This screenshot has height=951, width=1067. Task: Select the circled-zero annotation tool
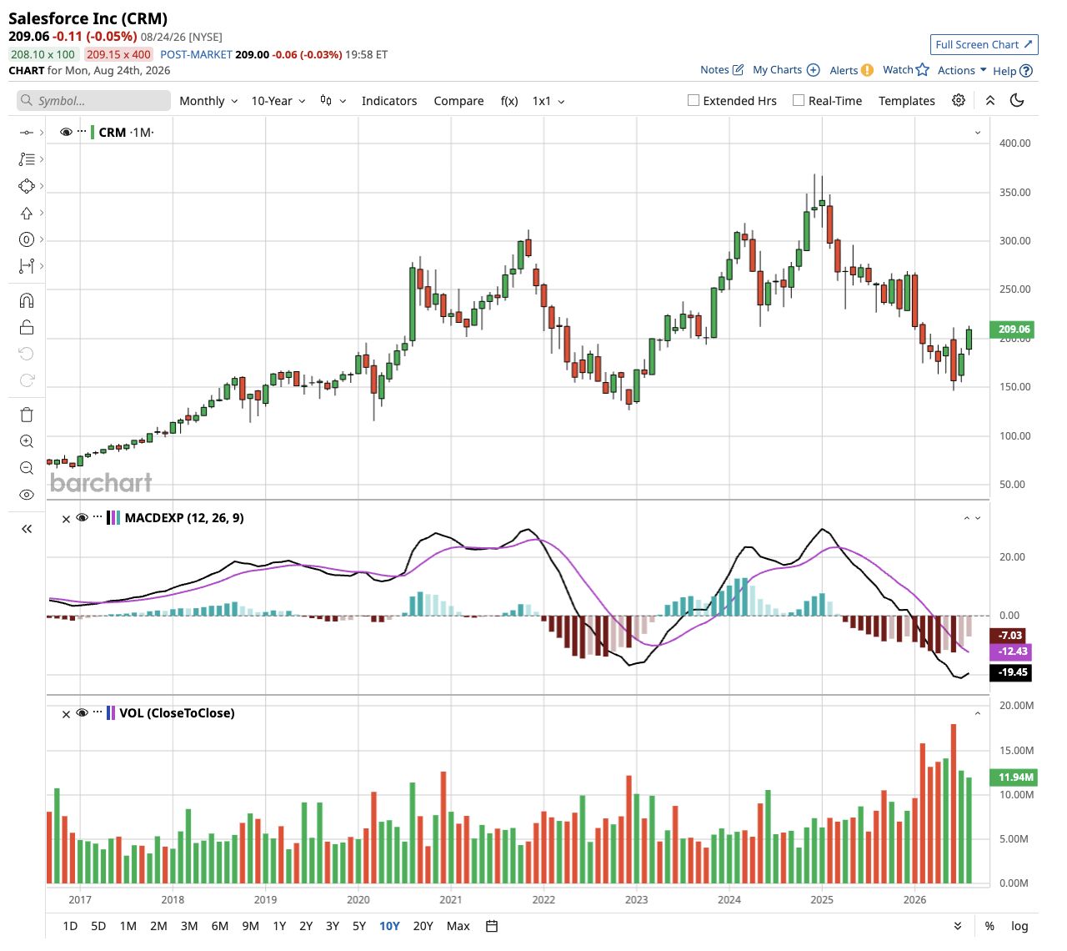[x=27, y=239]
